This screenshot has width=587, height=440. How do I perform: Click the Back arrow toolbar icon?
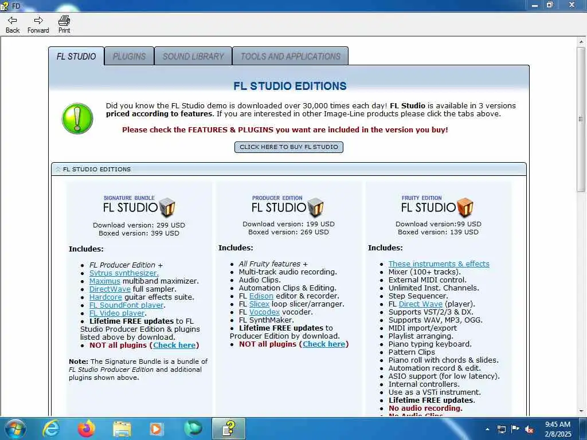pyautogui.click(x=13, y=20)
